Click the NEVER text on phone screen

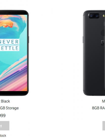click(x=9, y=42)
